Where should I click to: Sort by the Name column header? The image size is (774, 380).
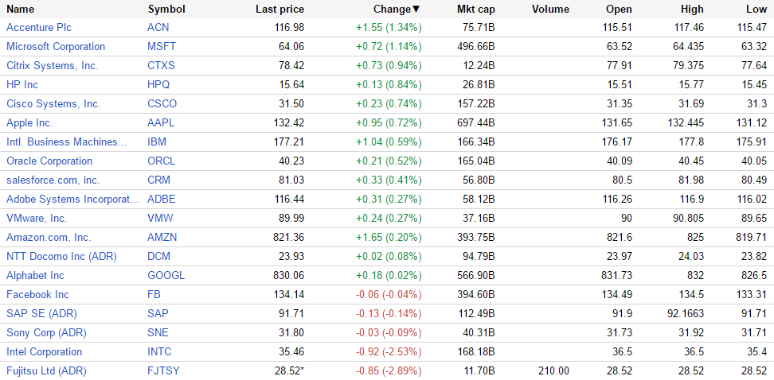[x=21, y=10]
